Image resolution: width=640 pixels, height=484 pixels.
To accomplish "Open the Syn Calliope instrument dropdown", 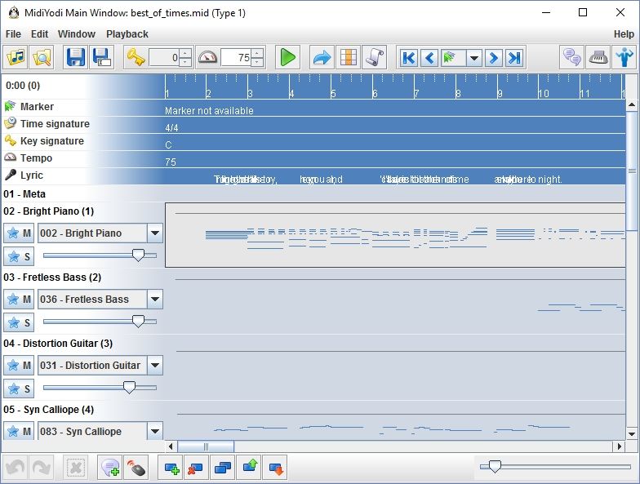I will pyautogui.click(x=155, y=431).
